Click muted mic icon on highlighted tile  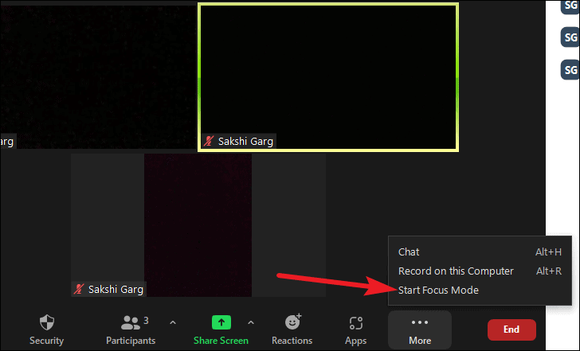[209, 141]
